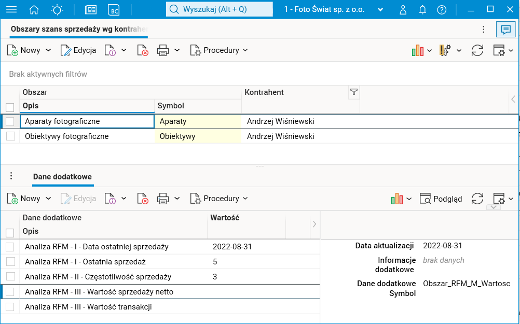Screen dimensions: 520x324
Task: Click the Podgląd button
Action: (x=441, y=199)
